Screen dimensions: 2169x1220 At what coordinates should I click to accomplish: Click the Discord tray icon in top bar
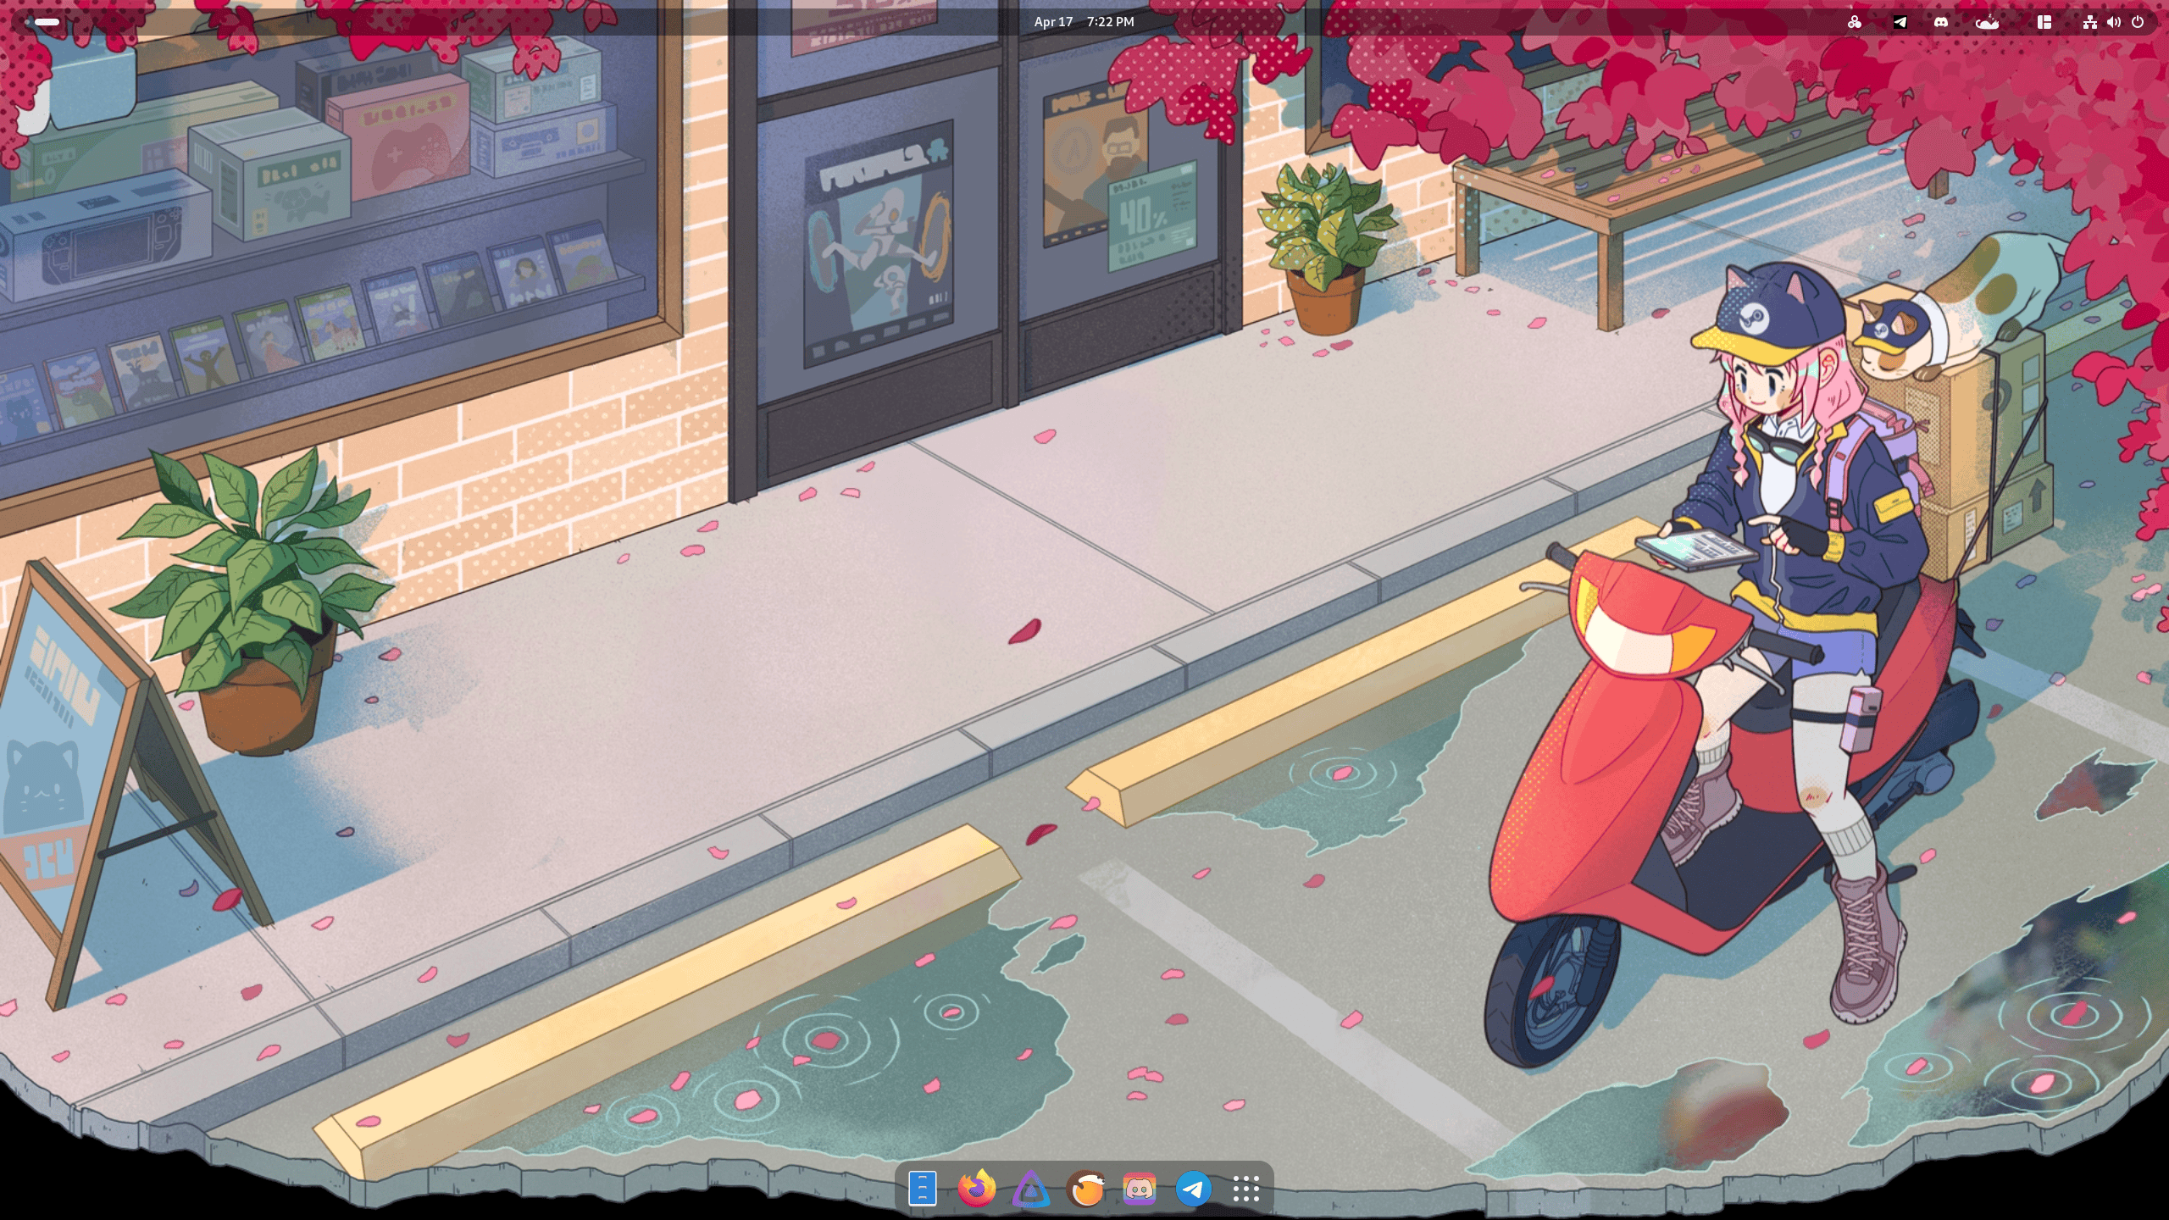tap(1941, 22)
